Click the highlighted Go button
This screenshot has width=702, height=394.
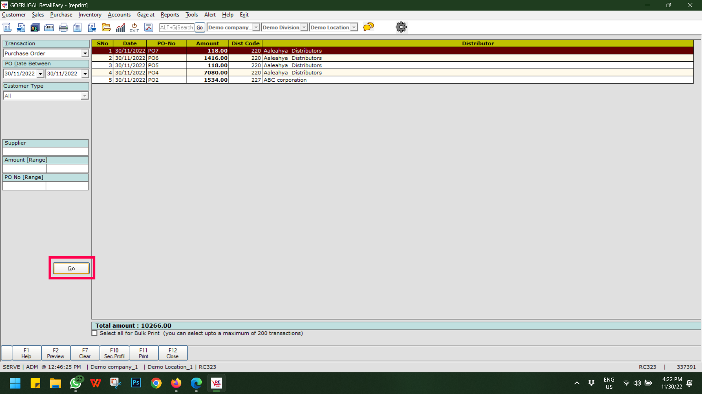[x=71, y=268]
